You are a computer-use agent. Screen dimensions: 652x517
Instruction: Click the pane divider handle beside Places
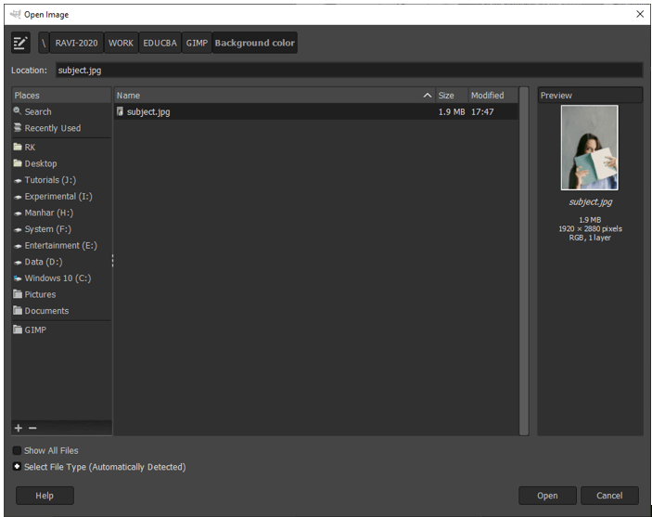click(113, 261)
